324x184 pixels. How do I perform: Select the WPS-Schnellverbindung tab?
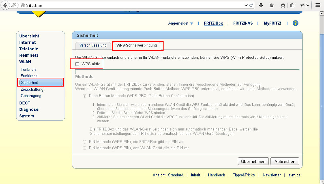[137, 46]
